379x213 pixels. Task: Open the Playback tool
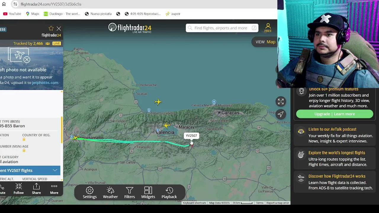(x=169, y=193)
